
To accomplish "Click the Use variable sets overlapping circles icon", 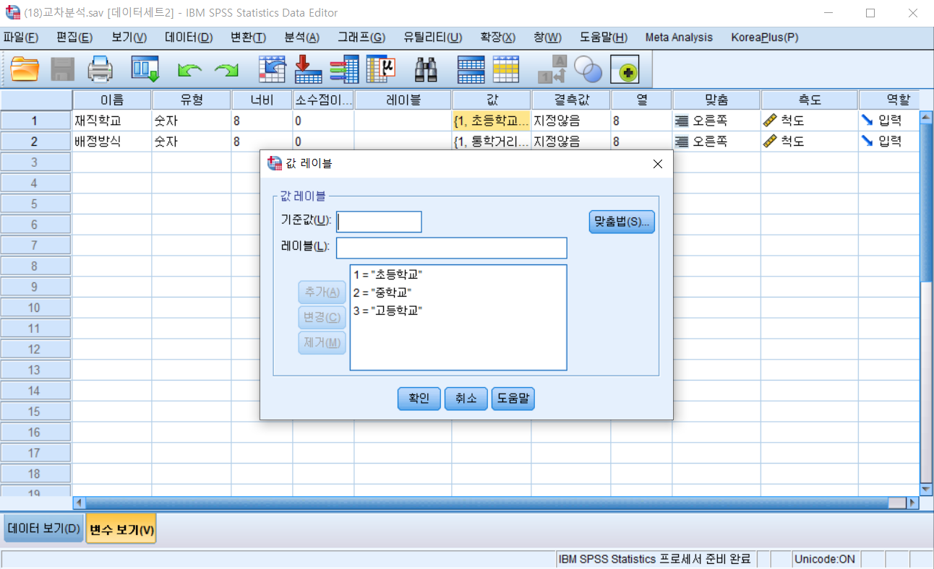I will click(x=588, y=70).
